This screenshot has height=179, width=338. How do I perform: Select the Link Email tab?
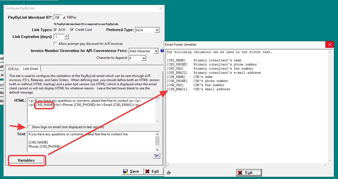[31, 68]
